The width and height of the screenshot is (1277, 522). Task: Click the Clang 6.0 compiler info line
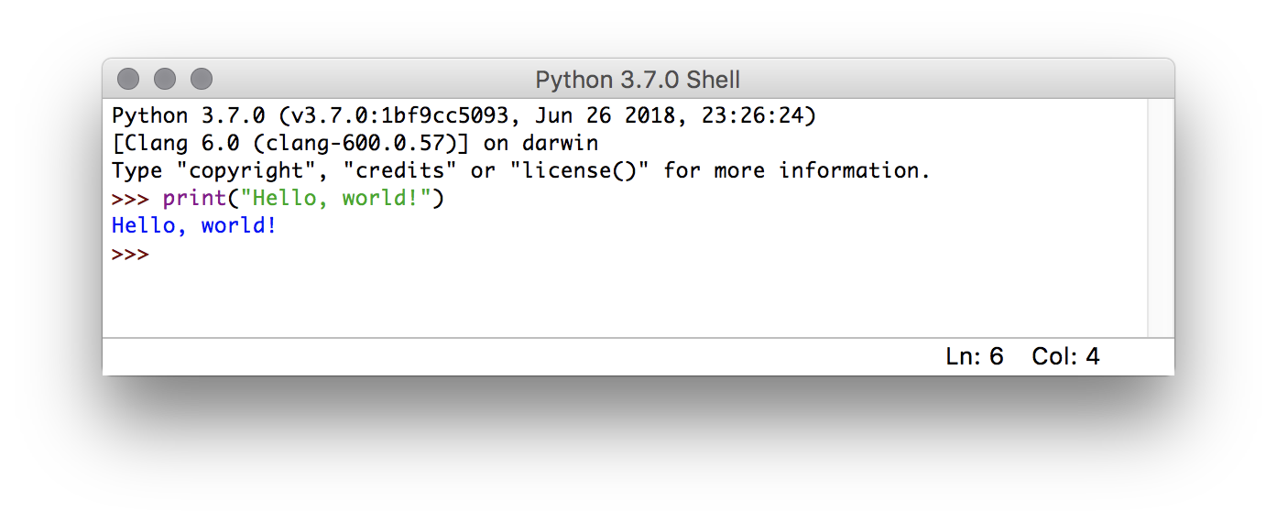355,144
